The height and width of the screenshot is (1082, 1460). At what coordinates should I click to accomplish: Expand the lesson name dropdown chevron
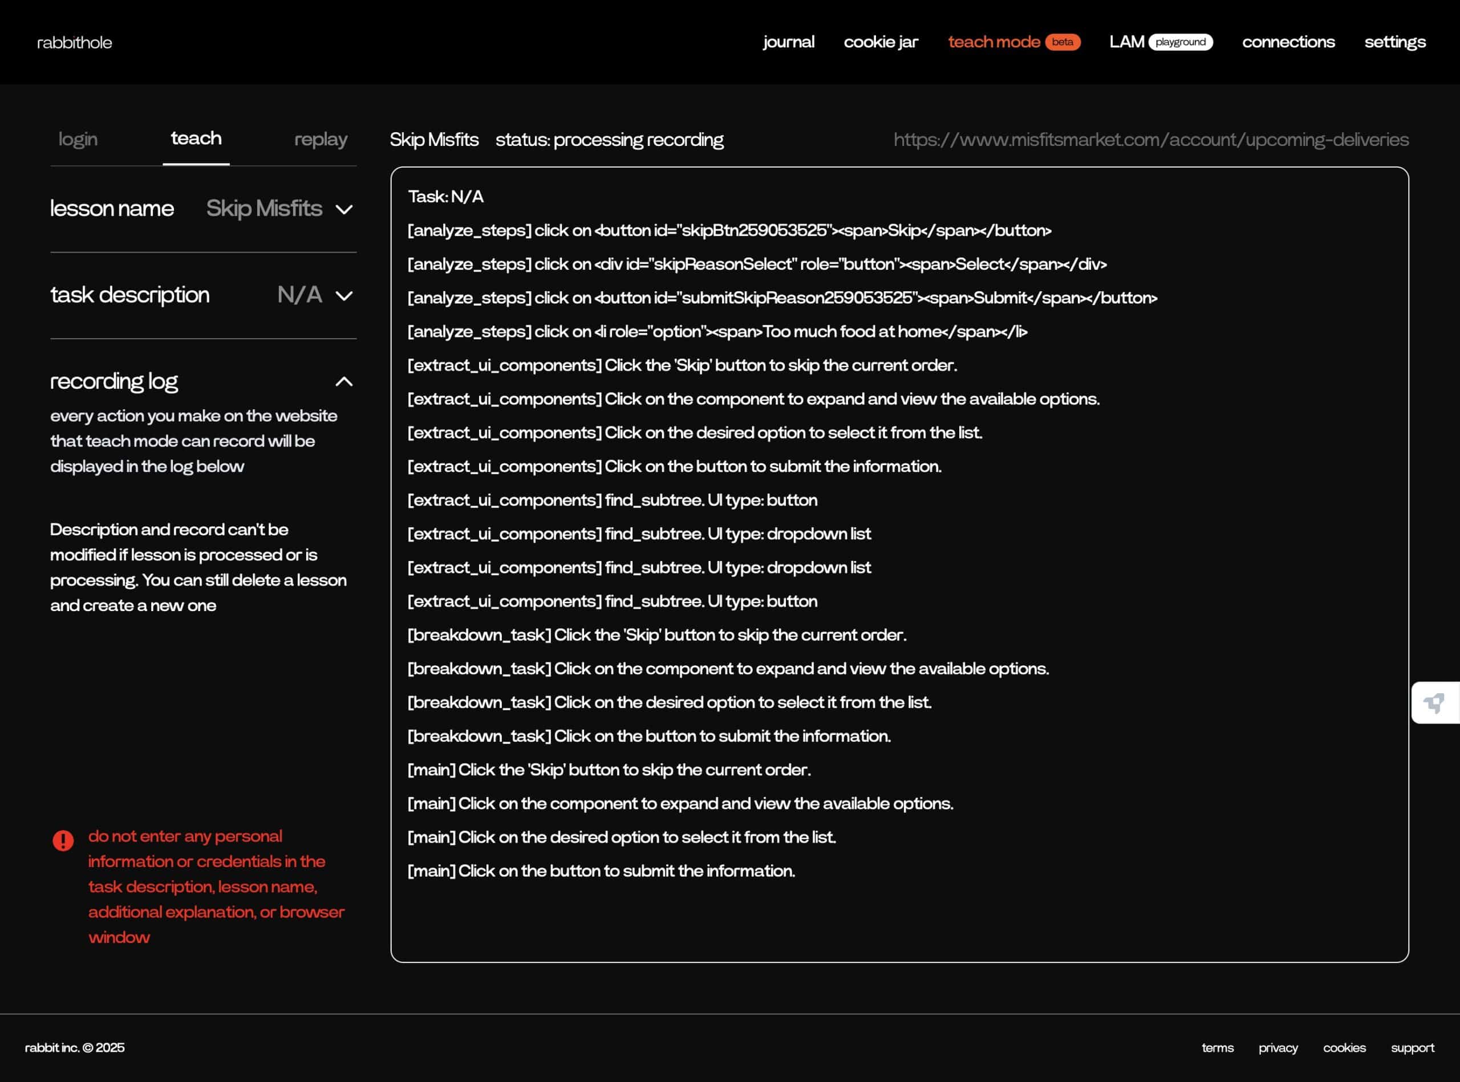click(x=344, y=210)
